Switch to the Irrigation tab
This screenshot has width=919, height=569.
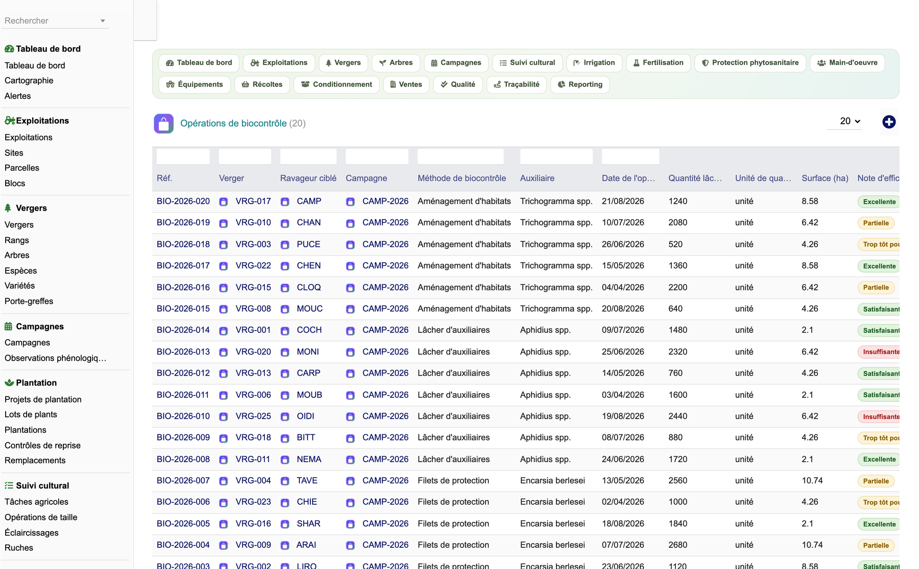coord(594,63)
